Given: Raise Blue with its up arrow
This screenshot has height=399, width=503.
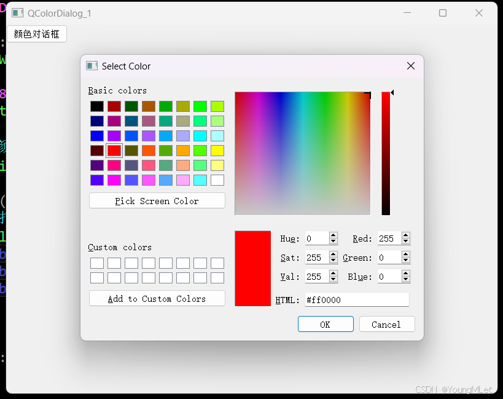Looking at the screenshot, I should click(x=406, y=274).
